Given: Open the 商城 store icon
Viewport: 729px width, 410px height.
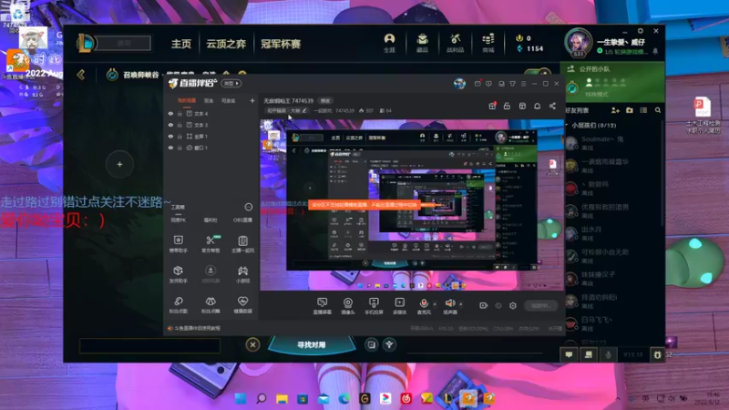Looking at the screenshot, I should [488, 43].
